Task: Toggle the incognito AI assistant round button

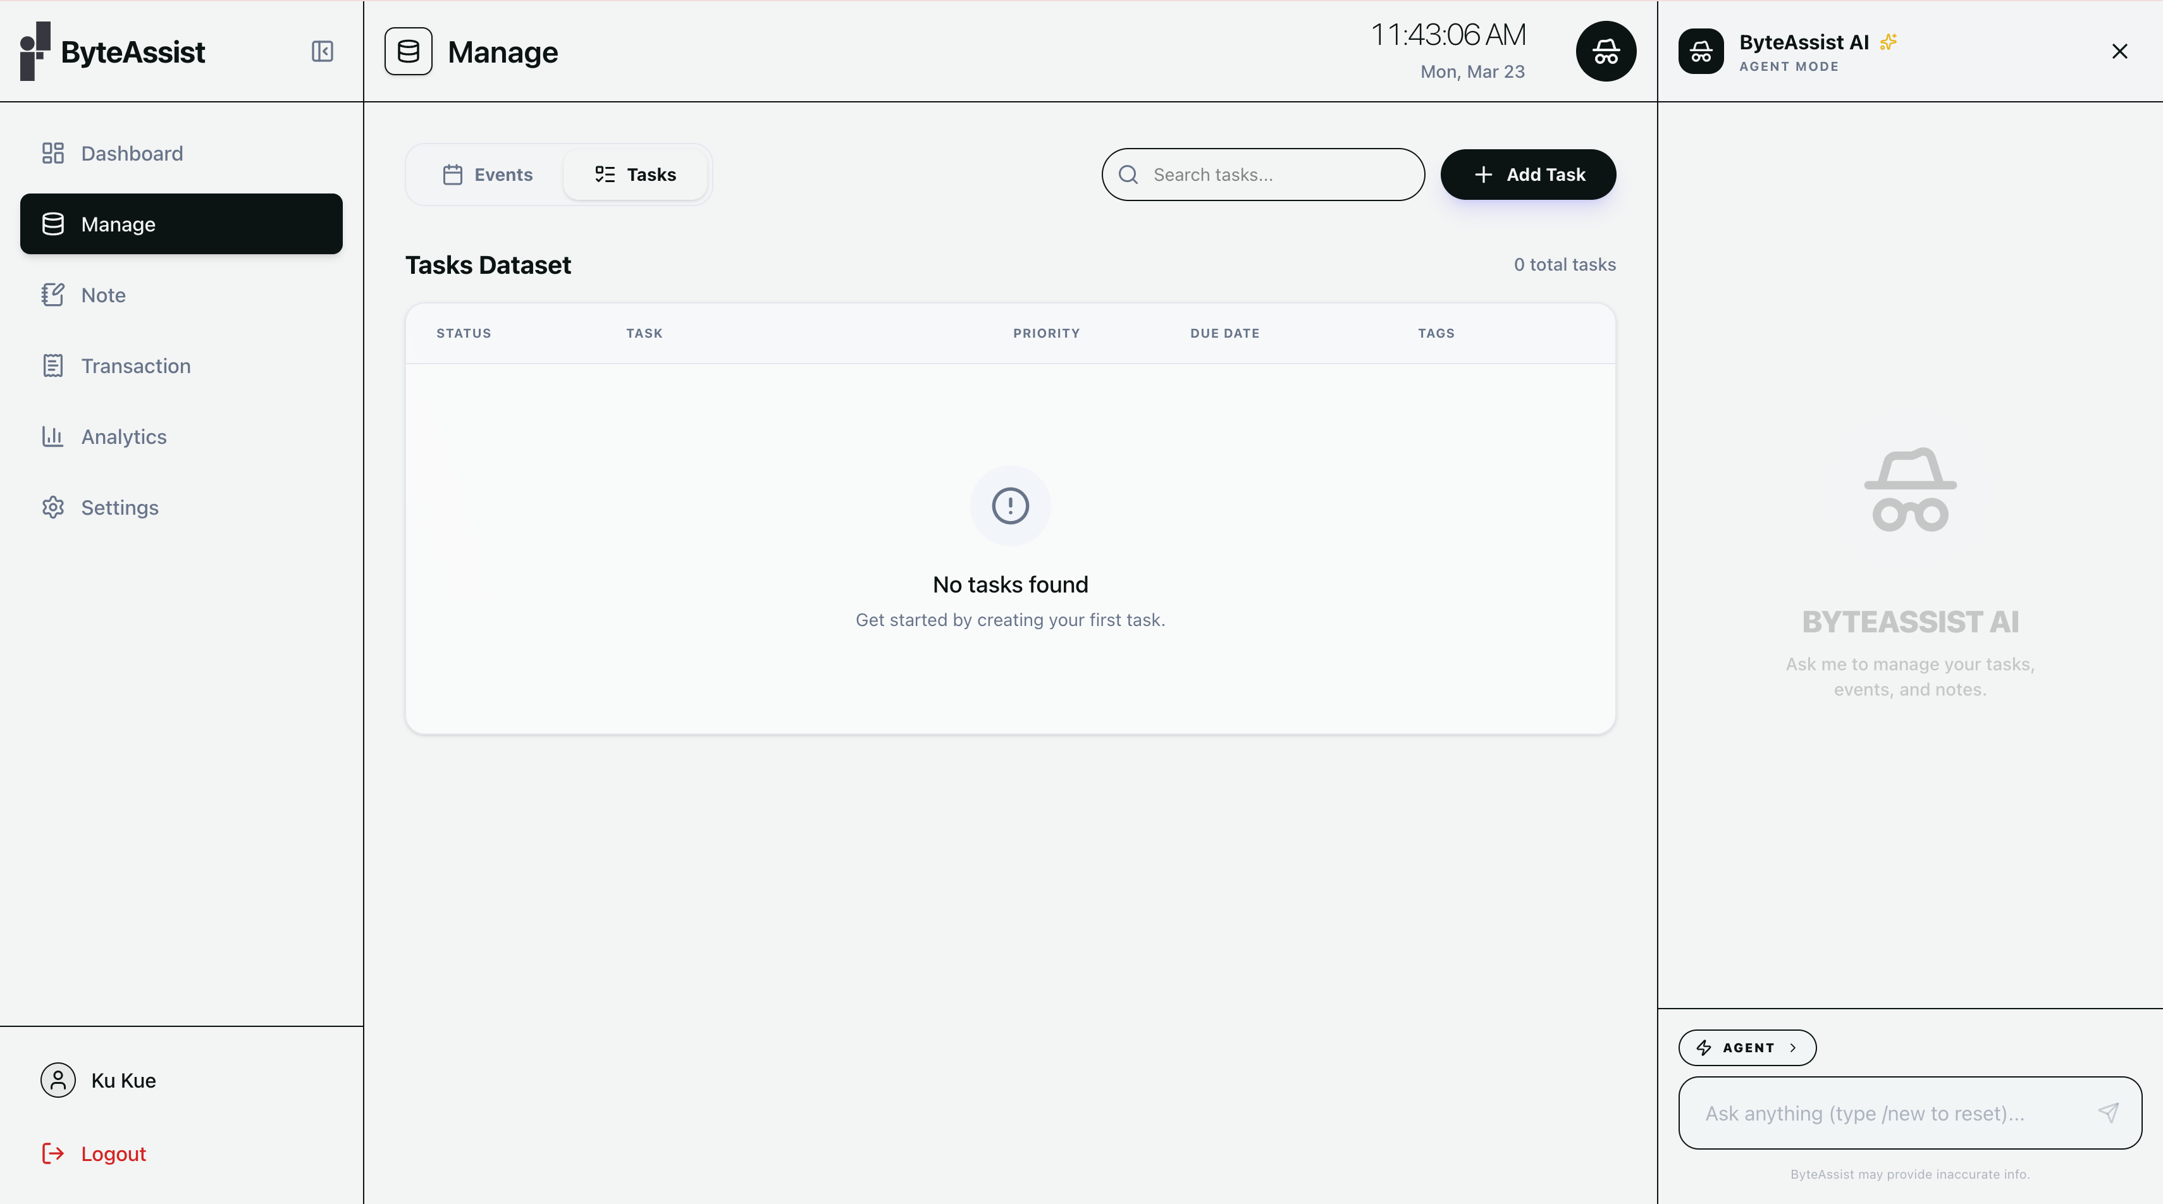Action: tap(1605, 51)
